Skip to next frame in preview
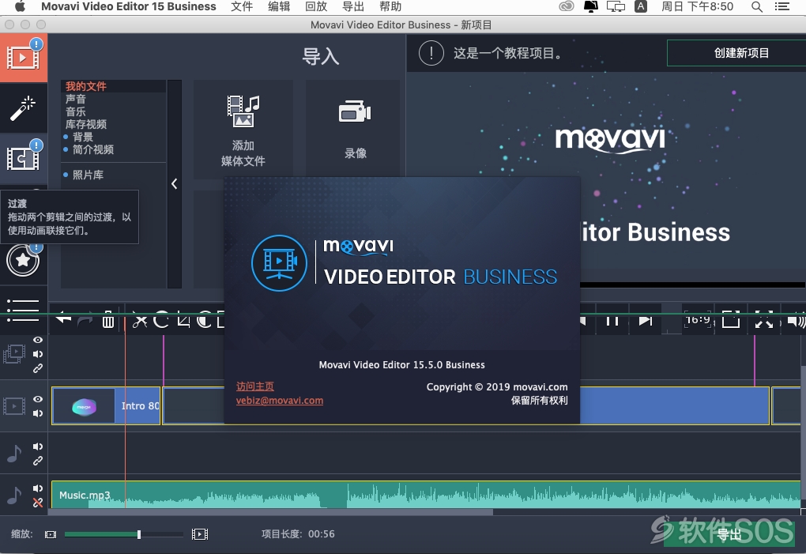Image resolution: width=806 pixels, height=554 pixels. coord(645,321)
